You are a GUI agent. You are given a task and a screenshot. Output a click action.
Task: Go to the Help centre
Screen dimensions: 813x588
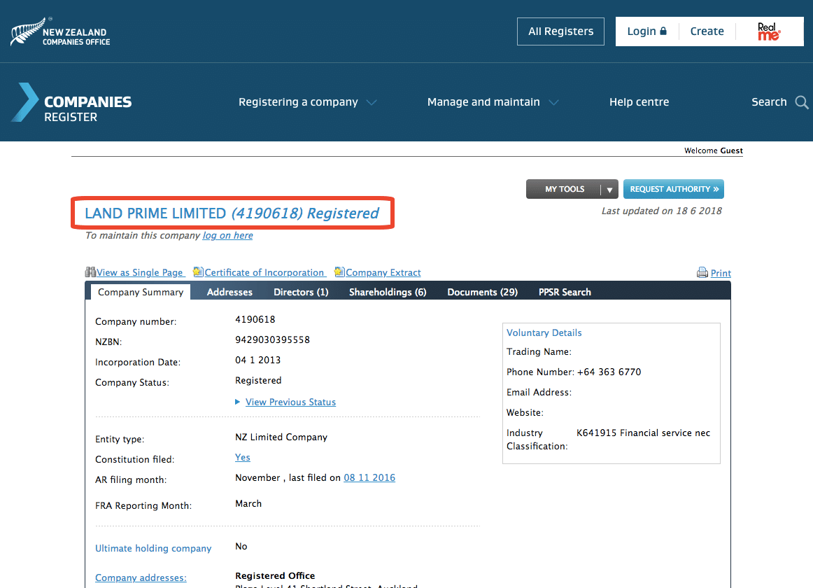click(639, 102)
